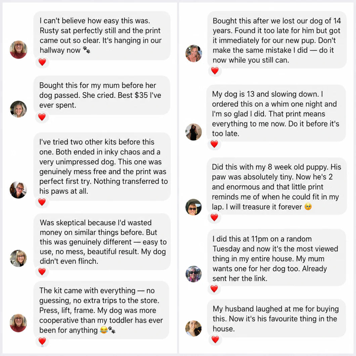Select the 'Did this with my 8 week old puppy' message bubble
Screen dimensions: 356x356
coord(276,186)
